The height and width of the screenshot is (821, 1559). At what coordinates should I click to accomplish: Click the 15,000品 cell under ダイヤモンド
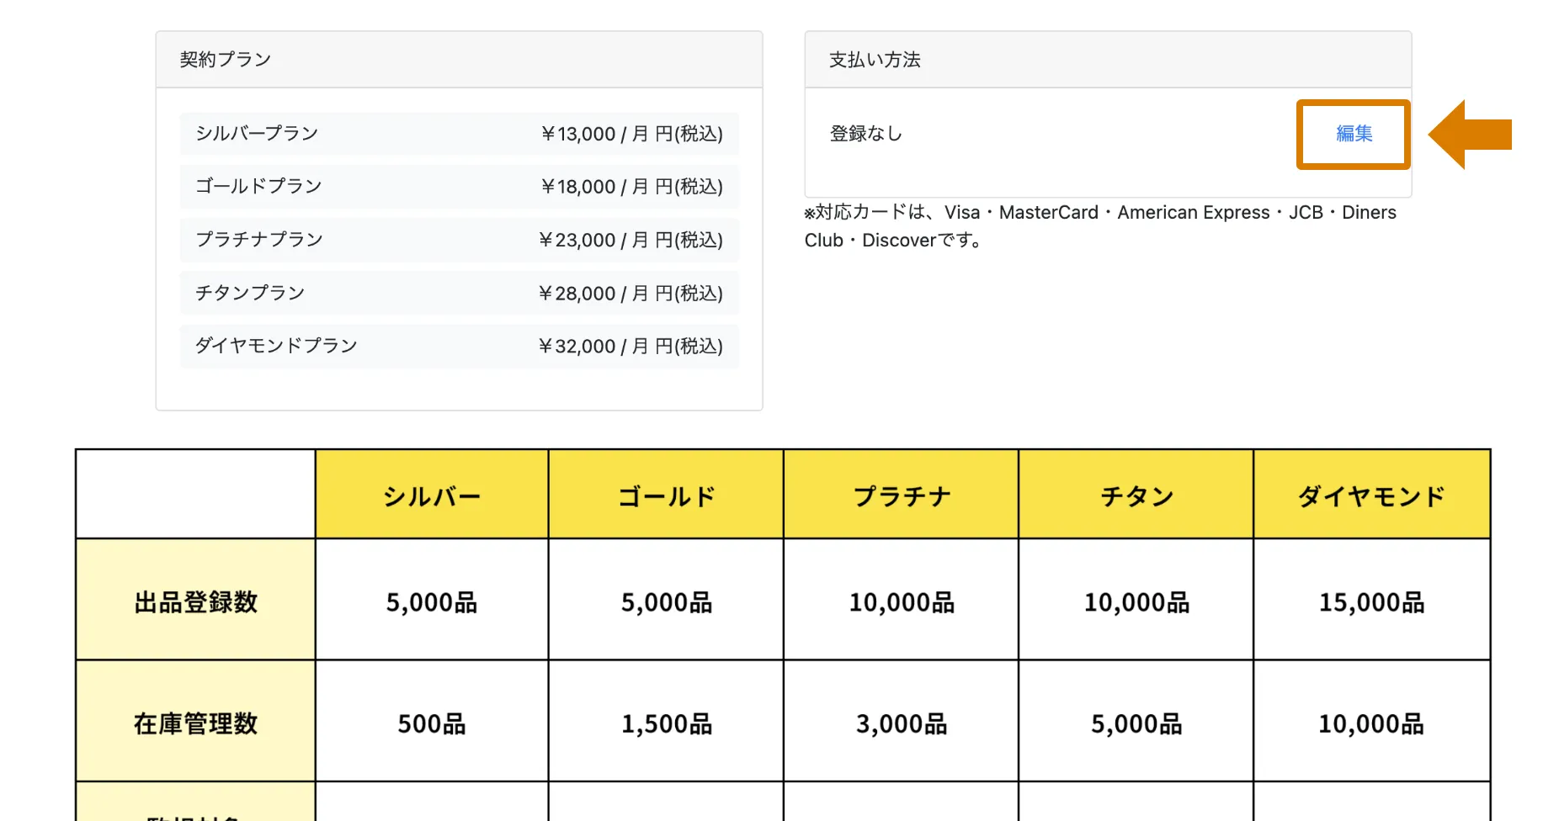point(1371,602)
